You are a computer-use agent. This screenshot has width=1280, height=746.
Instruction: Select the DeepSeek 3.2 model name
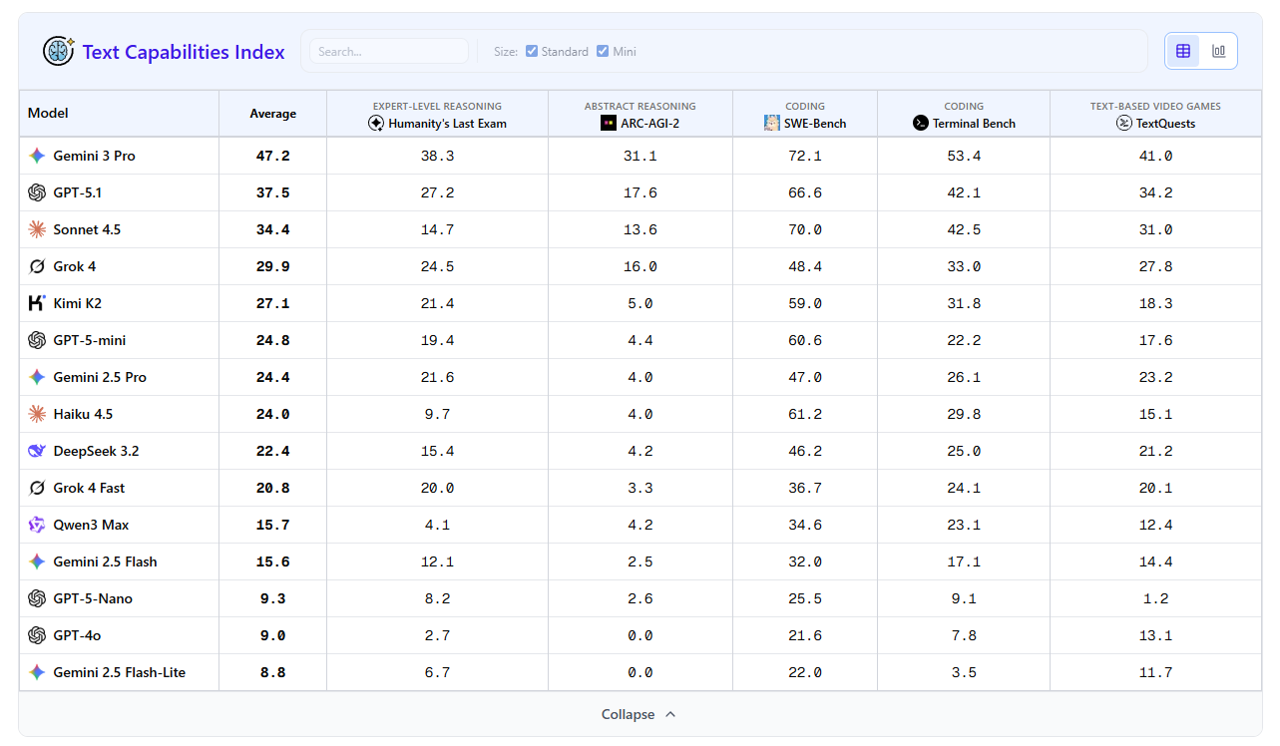tap(96, 451)
